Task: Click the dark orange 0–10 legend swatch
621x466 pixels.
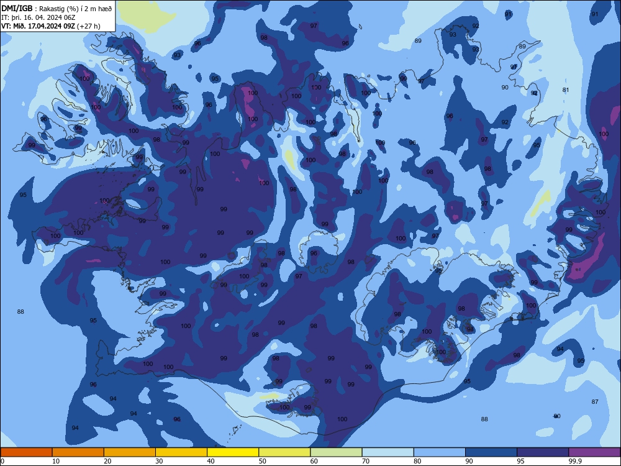Action: pos(26,452)
